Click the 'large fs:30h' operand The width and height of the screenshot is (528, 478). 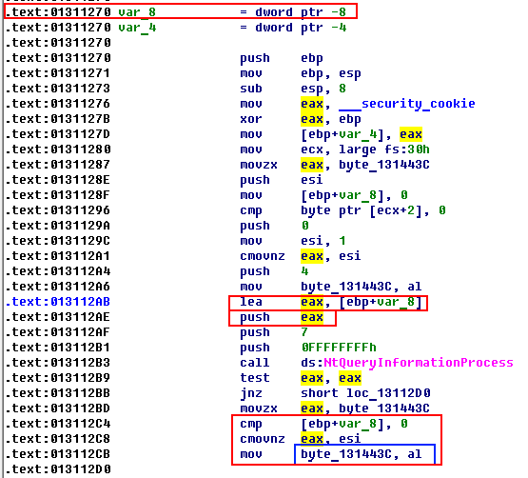click(384, 149)
